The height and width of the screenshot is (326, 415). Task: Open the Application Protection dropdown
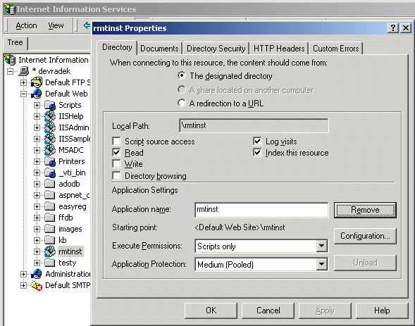click(321, 264)
